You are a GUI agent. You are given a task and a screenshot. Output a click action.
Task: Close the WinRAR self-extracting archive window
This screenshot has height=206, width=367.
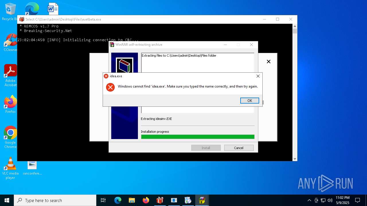point(251,45)
